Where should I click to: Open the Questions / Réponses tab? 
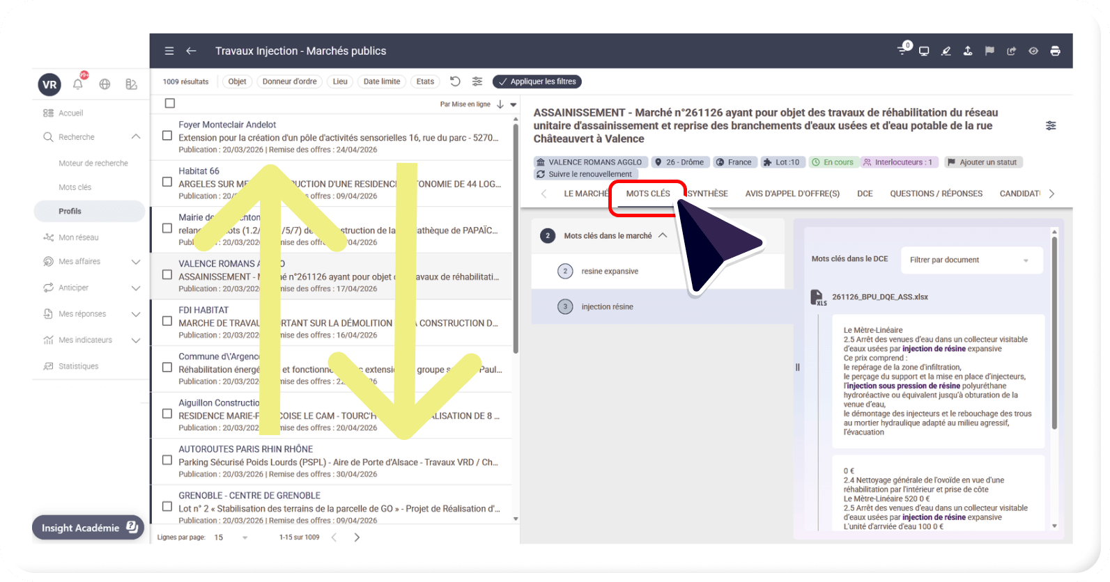coord(936,194)
